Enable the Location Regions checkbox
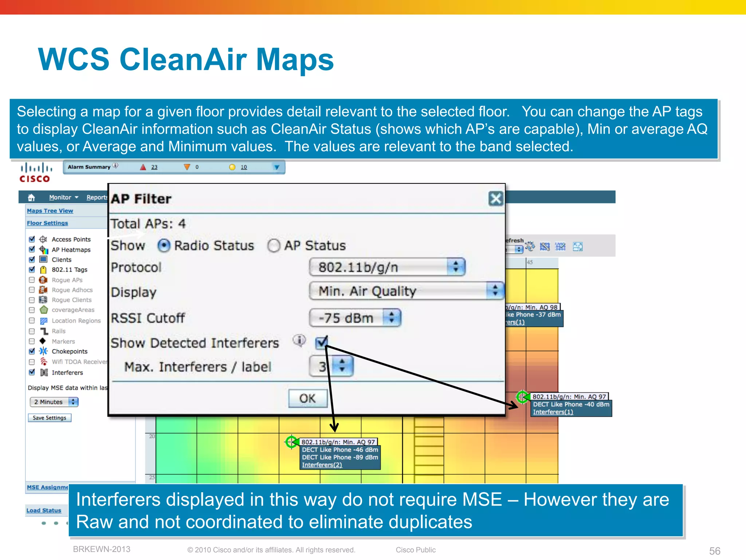 tap(32, 320)
